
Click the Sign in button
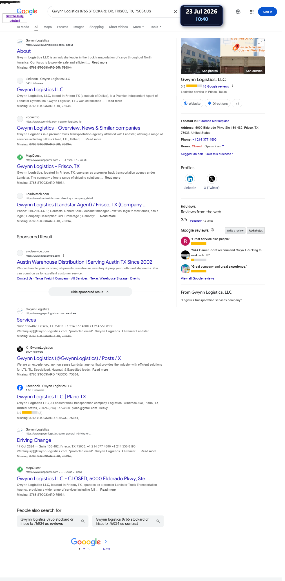pyautogui.click(x=267, y=12)
